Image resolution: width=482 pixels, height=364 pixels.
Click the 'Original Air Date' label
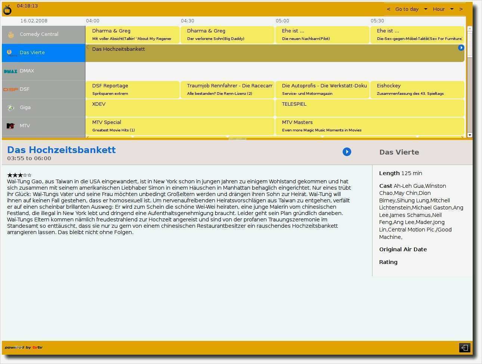click(403, 249)
